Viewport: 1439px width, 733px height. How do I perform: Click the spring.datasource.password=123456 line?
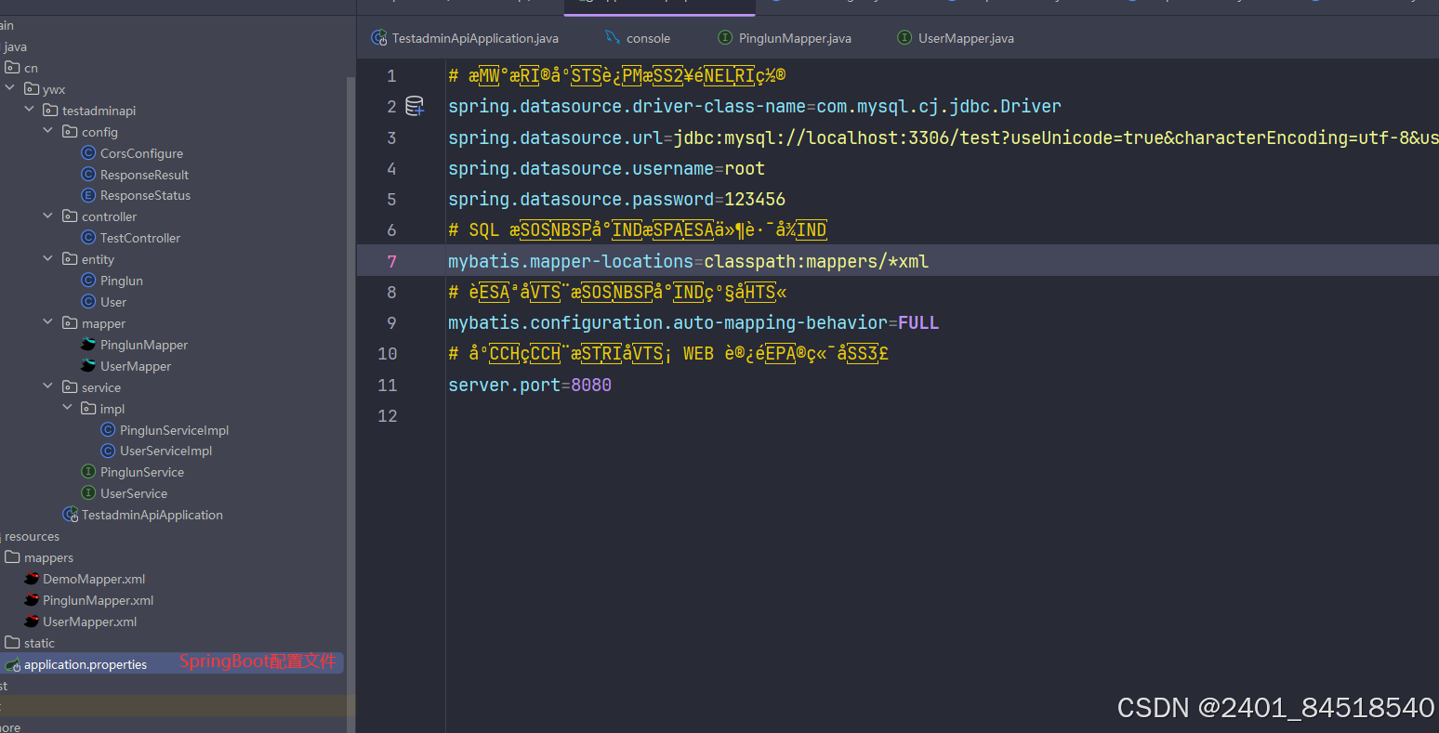click(x=616, y=199)
